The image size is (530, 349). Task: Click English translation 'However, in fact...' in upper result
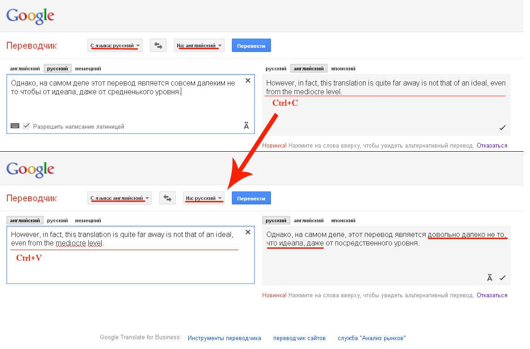(386, 87)
